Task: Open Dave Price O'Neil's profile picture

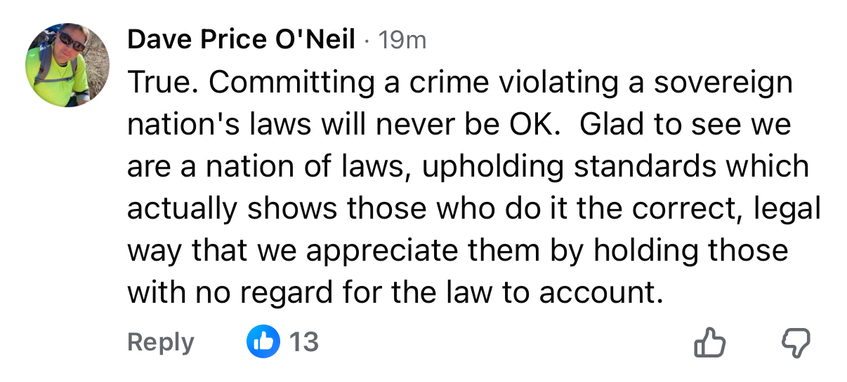Action: point(67,64)
